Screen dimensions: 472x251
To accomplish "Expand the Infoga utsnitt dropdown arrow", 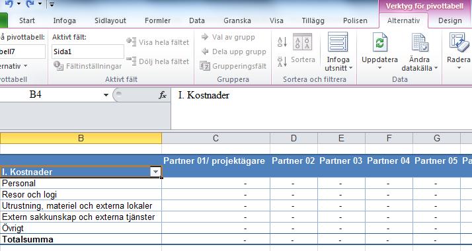I will (x=350, y=68).
